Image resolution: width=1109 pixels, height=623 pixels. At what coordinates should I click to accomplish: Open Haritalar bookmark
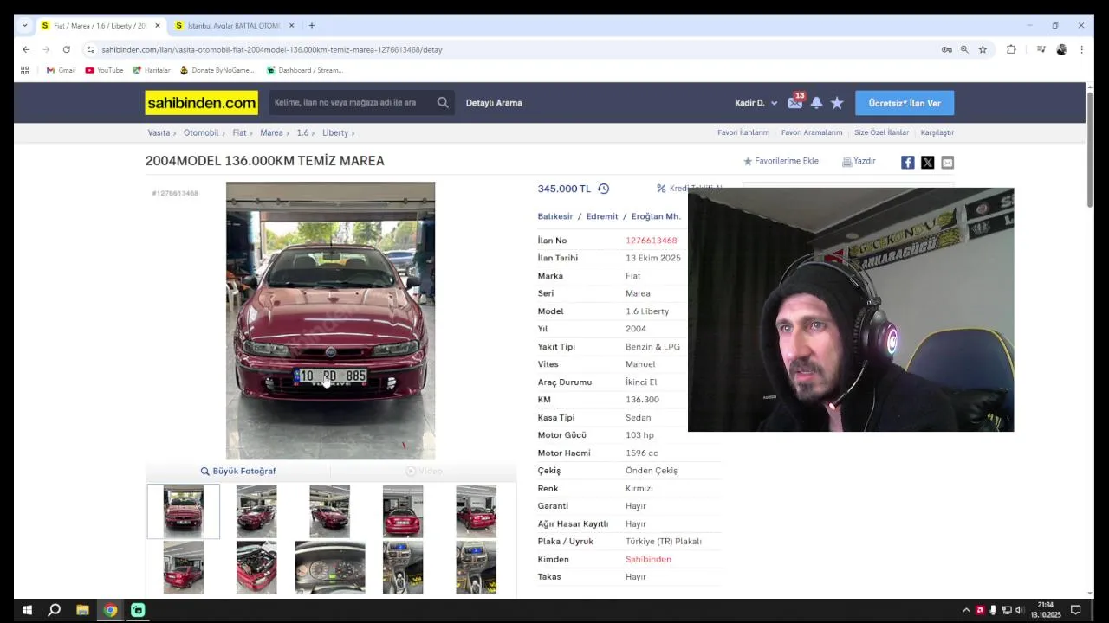(152, 70)
